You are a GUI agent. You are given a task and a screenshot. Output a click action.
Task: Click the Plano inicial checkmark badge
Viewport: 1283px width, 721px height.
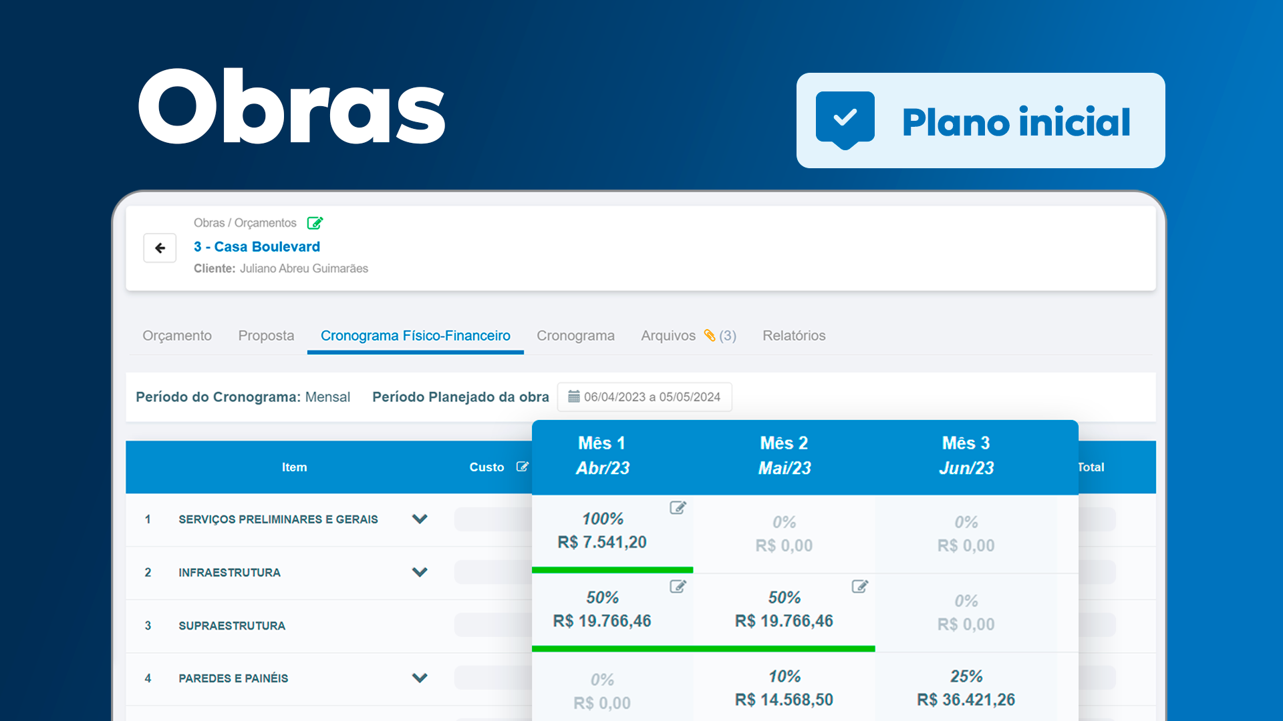pos(845,119)
